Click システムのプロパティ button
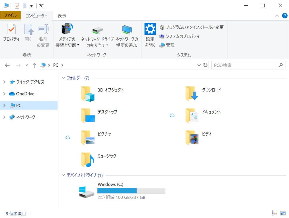Screen dimensions: 289x218 tap(180, 36)
